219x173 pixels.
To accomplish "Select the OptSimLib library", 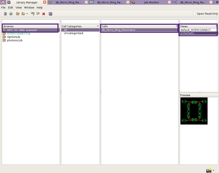I will coord(14,37).
